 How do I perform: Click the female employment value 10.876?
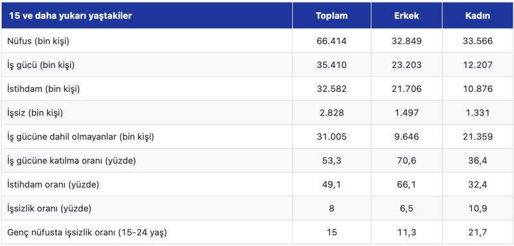pyautogui.click(x=477, y=89)
